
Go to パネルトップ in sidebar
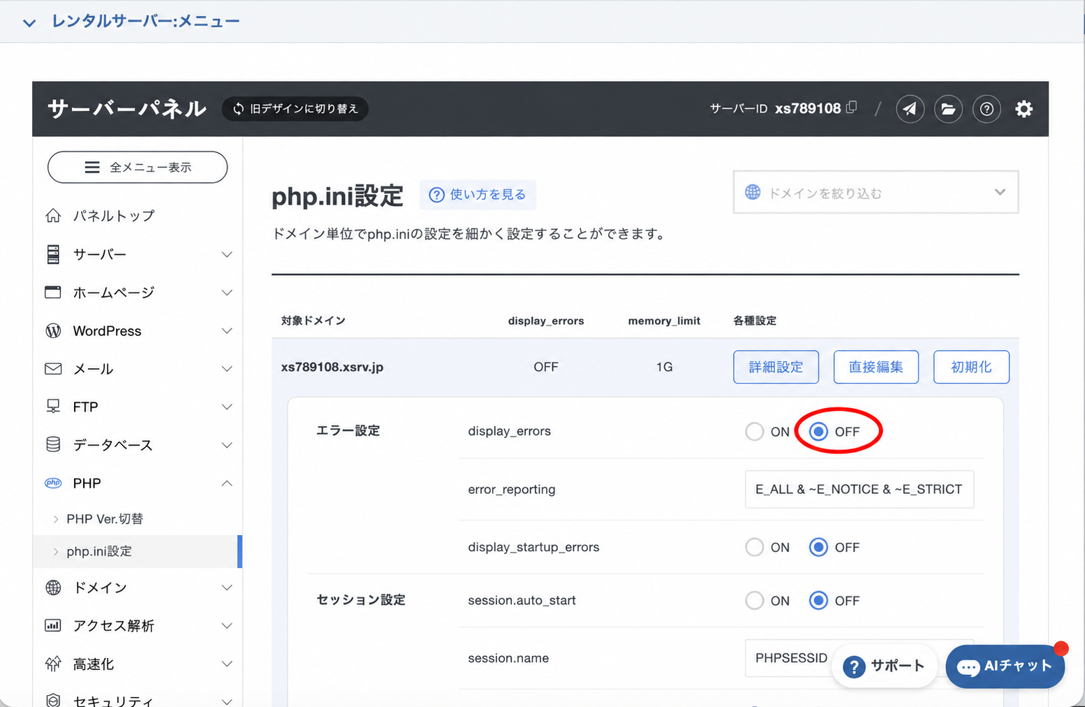pos(114,216)
